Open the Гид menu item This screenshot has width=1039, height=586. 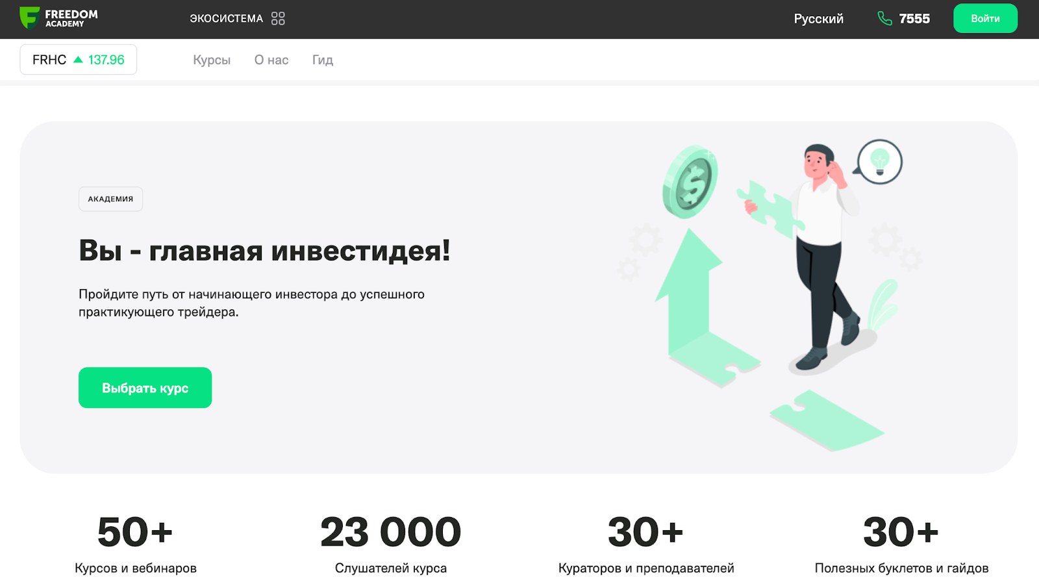click(x=323, y=60)
